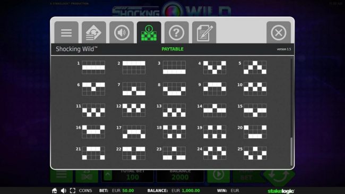Switch to the sound settings tab

click(122, 32)
